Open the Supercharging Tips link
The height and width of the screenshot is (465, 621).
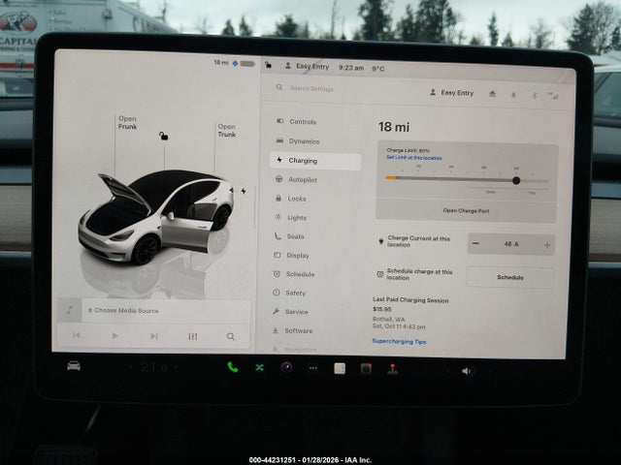pos(399,341)
